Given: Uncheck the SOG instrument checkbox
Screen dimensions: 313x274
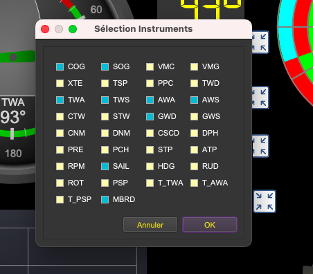Looking at the screenshot, I should (105, 66).
